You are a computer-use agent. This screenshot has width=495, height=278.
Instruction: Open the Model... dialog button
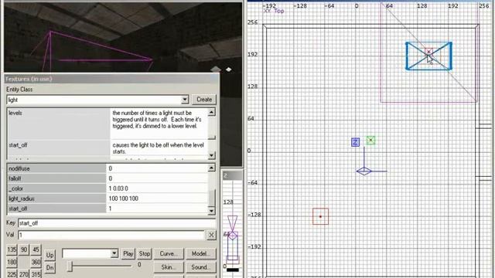[x=200, y=253]
